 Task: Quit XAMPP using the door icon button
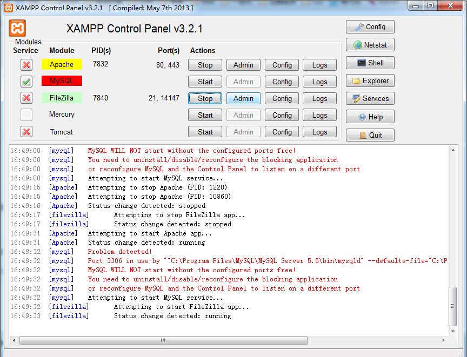tap(370, 135)
